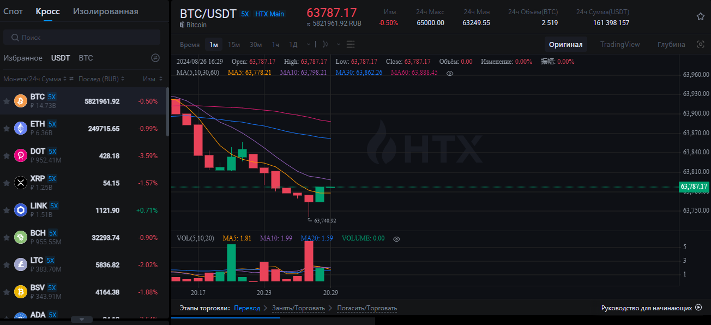The image size is (711, 325).
Task: Open the chart indicator settings list icon
Action: tap(351, 44)
